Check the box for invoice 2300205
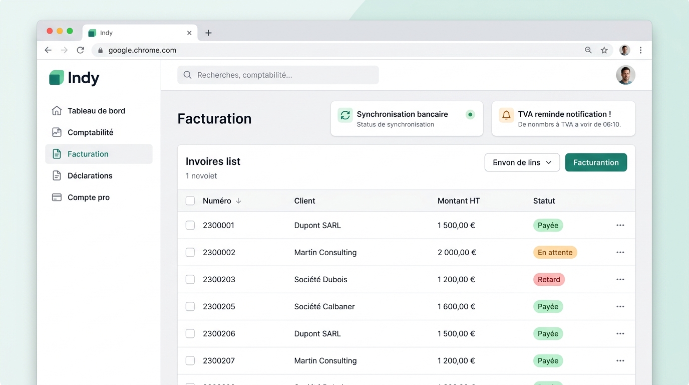This screenshot has width=689, height=385. [x=190, y=307]
